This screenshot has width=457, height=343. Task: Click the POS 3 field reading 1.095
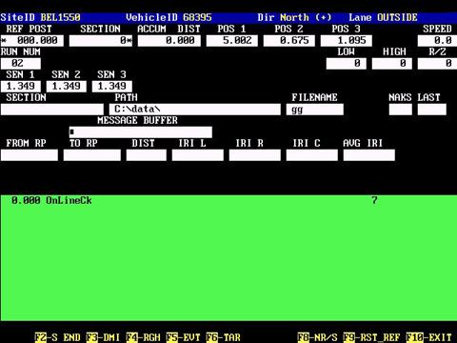click(x=347, y=41)
